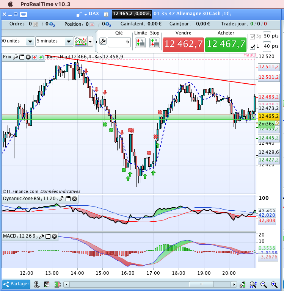Click the yellow 12 465,2 current price label
This screenshot has width=284, height=291.
(x=269, y=116)
